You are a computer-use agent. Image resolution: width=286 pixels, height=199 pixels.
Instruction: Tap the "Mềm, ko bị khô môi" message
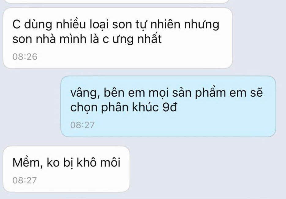point(66,169)
